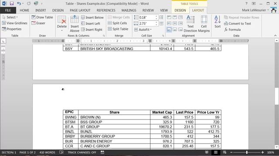Split the table here

pos(118,29)
